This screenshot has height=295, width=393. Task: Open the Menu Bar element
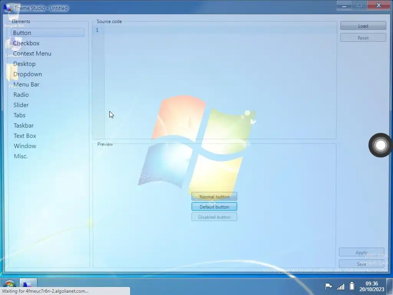[x=26, y=84]
